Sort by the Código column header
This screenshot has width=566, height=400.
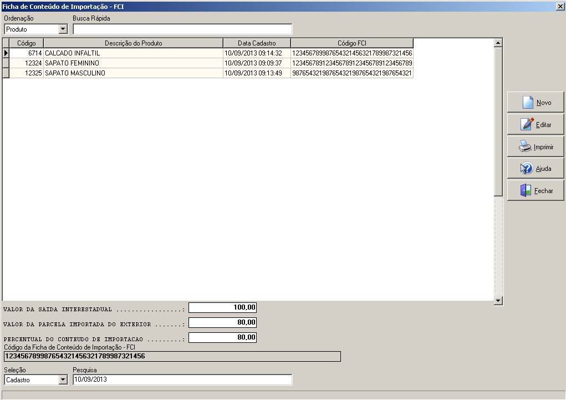(27, 43)
